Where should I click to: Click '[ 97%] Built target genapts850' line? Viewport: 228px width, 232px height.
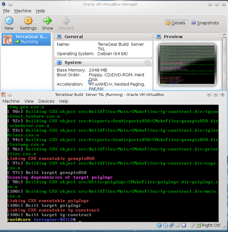pos(47,173)
